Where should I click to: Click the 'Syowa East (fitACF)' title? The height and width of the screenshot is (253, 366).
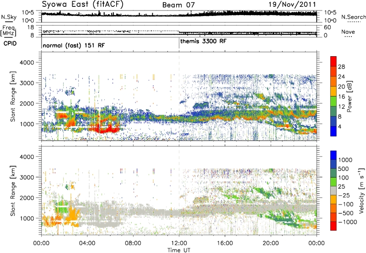(x=82, y=4)
